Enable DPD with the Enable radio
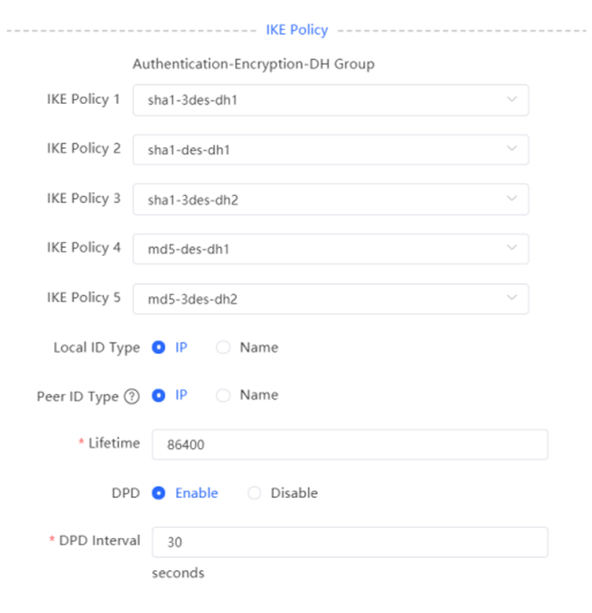This screenshot has width=592, height=613. [x=159, y=493]
